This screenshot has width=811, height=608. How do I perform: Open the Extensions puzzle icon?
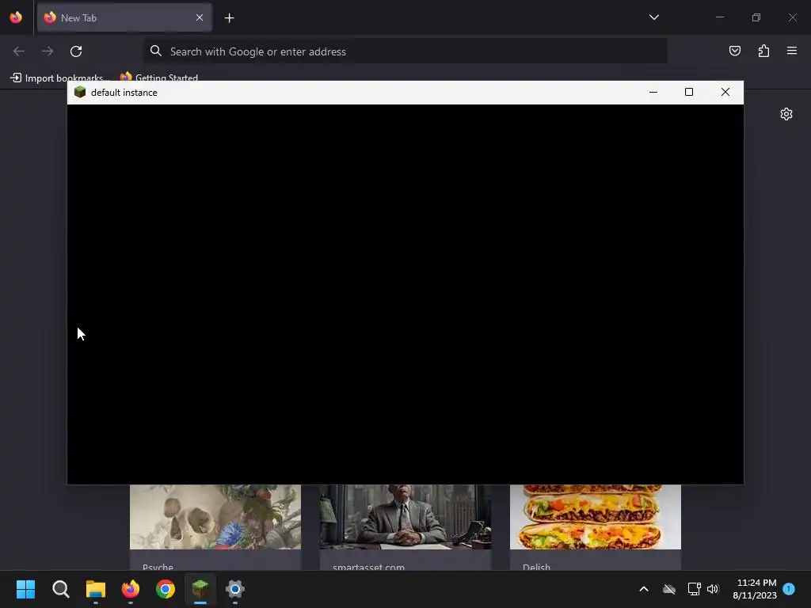coord(763,51)
